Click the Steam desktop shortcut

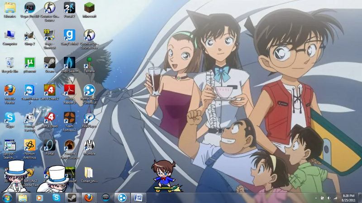tap(49, 63)
